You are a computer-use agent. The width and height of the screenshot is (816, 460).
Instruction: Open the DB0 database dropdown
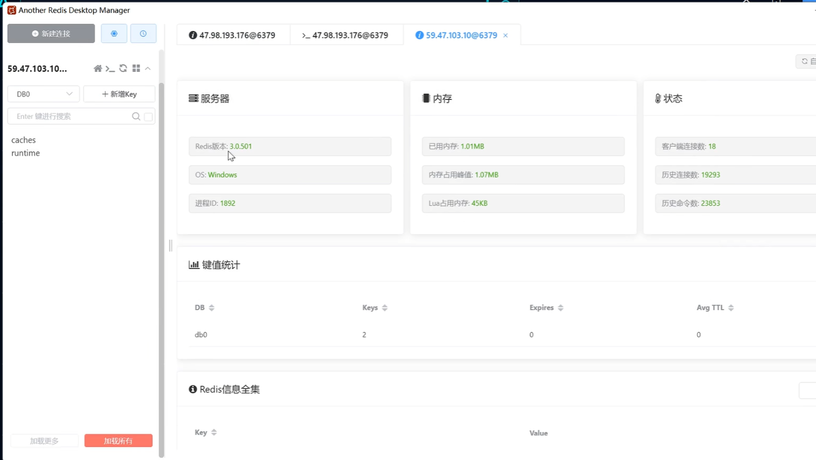coord(43,94)
